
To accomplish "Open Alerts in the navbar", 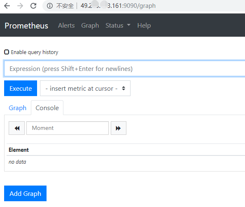I will 66,25.
